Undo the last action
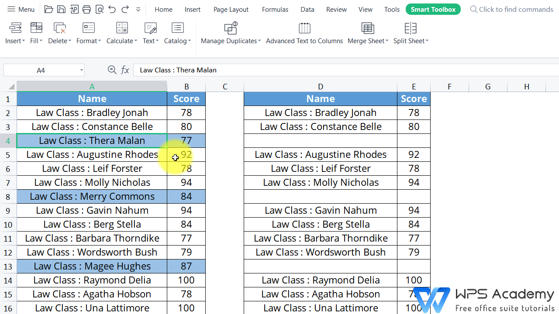Viewport: 559px width, 314px height. point(112,9)
